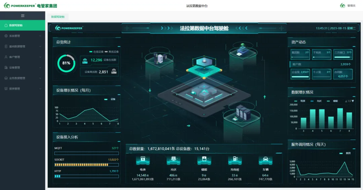
Task: Select the 光伏 solar panel icon
Action: pyautogui.click(x=173, y=160)
